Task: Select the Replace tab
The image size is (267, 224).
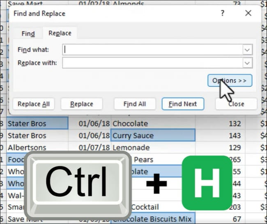Action: [x=60, y=33]
